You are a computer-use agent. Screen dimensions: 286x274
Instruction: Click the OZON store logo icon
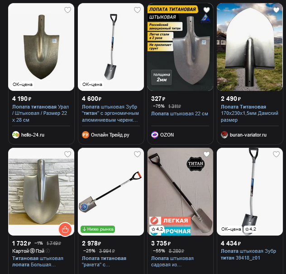[x=155, y=135]
